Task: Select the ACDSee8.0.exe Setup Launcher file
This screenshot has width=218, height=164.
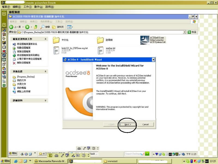Action: pos(153,40)
